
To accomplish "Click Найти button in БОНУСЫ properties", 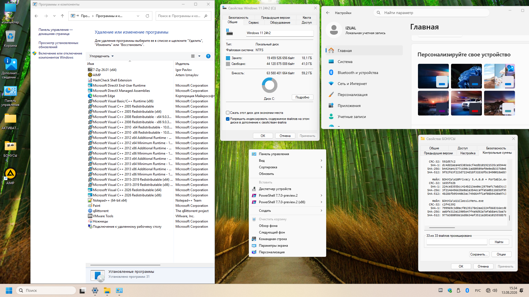I will (x=499, y=242).
